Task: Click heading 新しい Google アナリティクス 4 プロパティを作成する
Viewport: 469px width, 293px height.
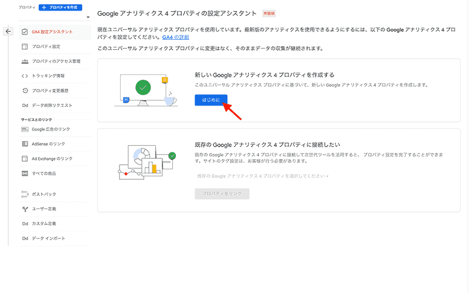Action: [264, 75]
